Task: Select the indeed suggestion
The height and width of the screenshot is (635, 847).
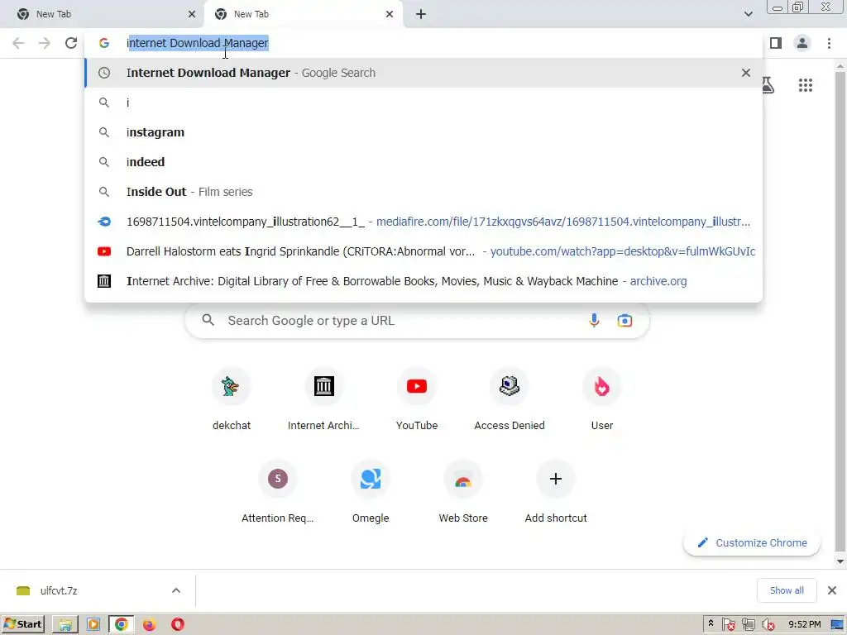Action: (x=423, y=162)
